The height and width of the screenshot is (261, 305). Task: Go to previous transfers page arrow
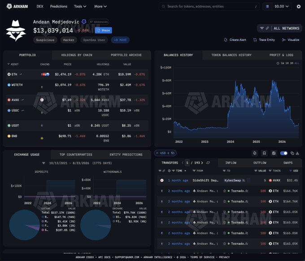click(182, 163)
